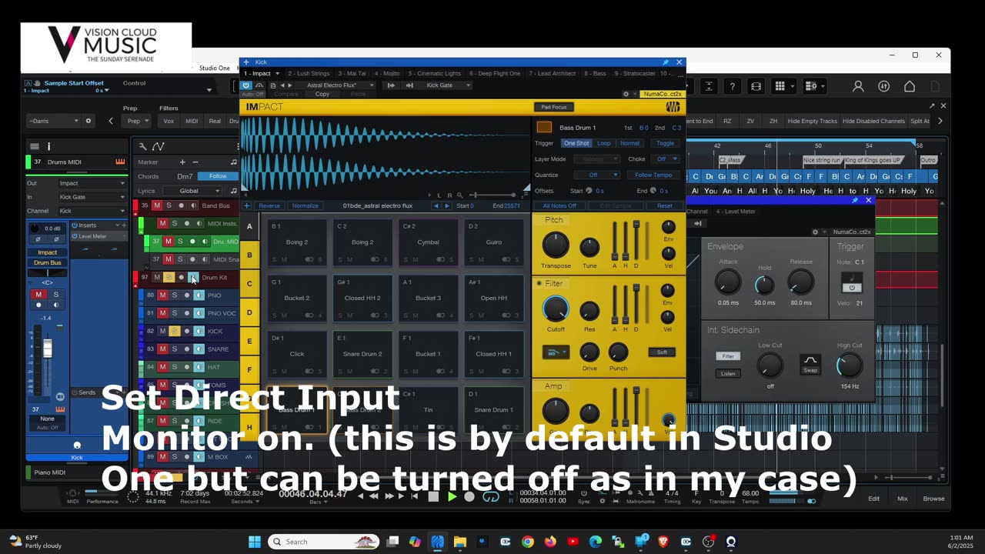Switch to the 2 - Lush Strings tab
This screenshot has height=554, width=985.
(x=309, y=74)
